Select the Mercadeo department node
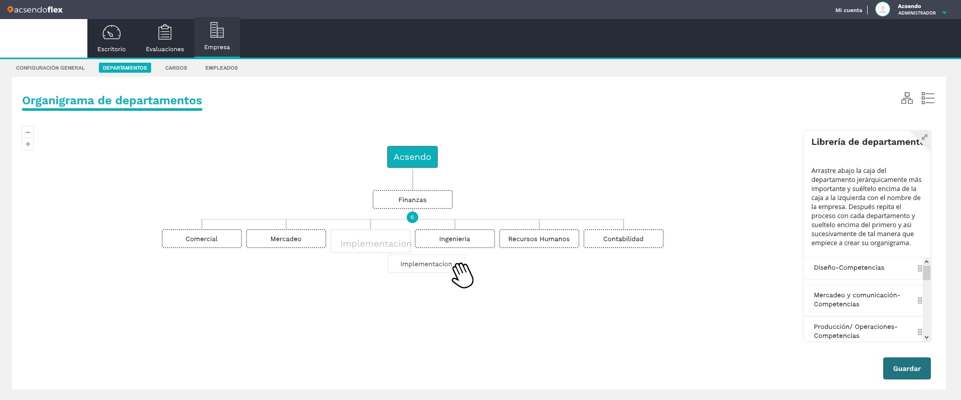This screenshot has height=400, width=961. point(286,239)
